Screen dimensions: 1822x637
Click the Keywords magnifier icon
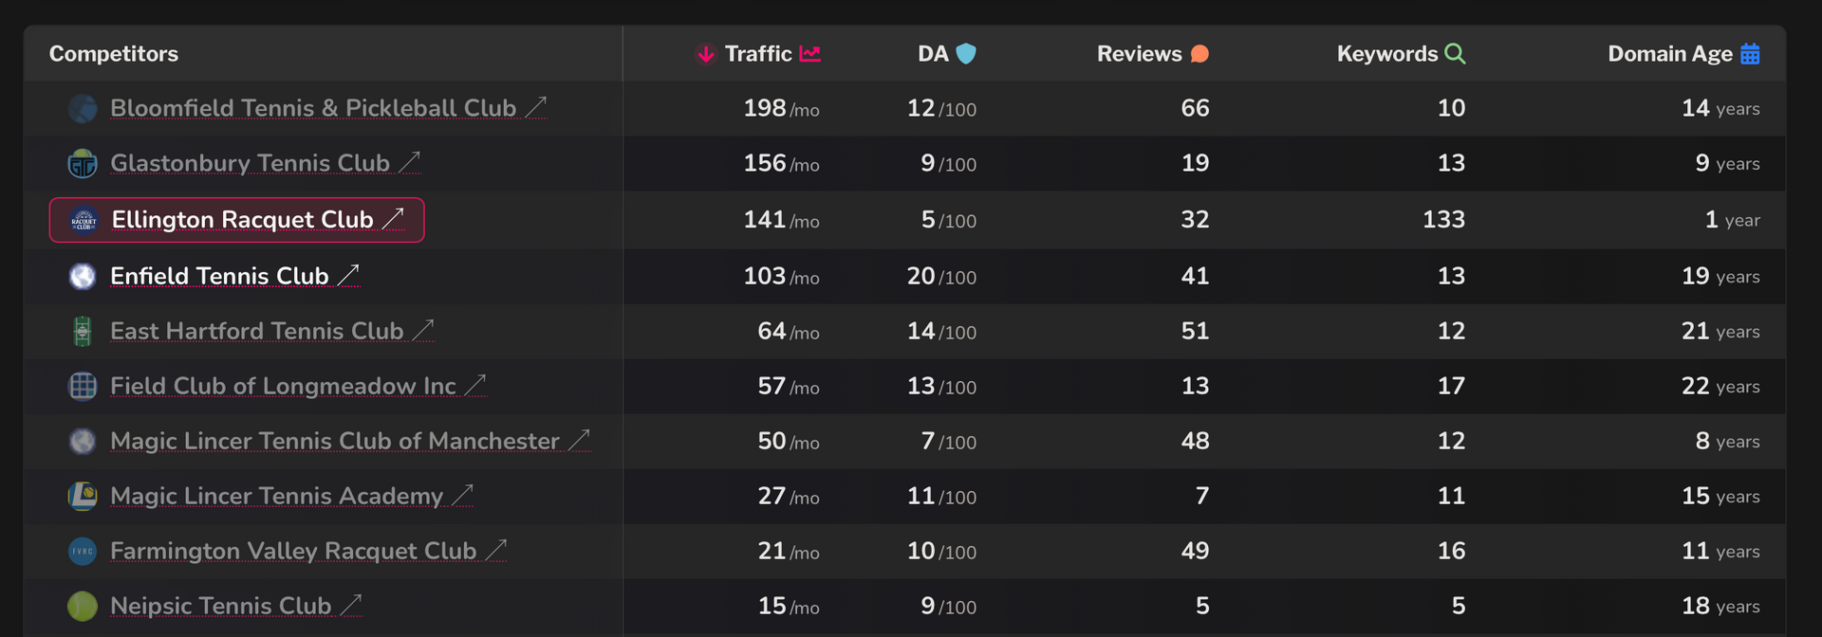point(1455,54)
